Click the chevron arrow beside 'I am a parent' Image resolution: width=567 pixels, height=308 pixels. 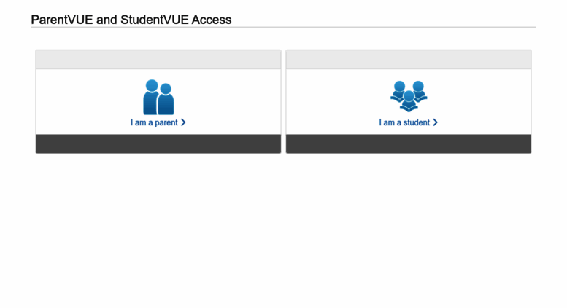[183, 122]
